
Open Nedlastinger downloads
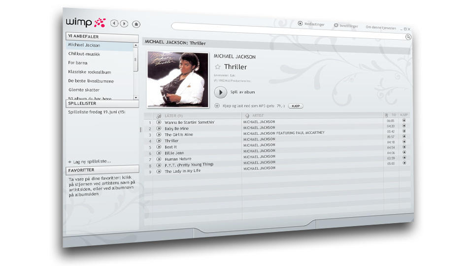(311, 24)
